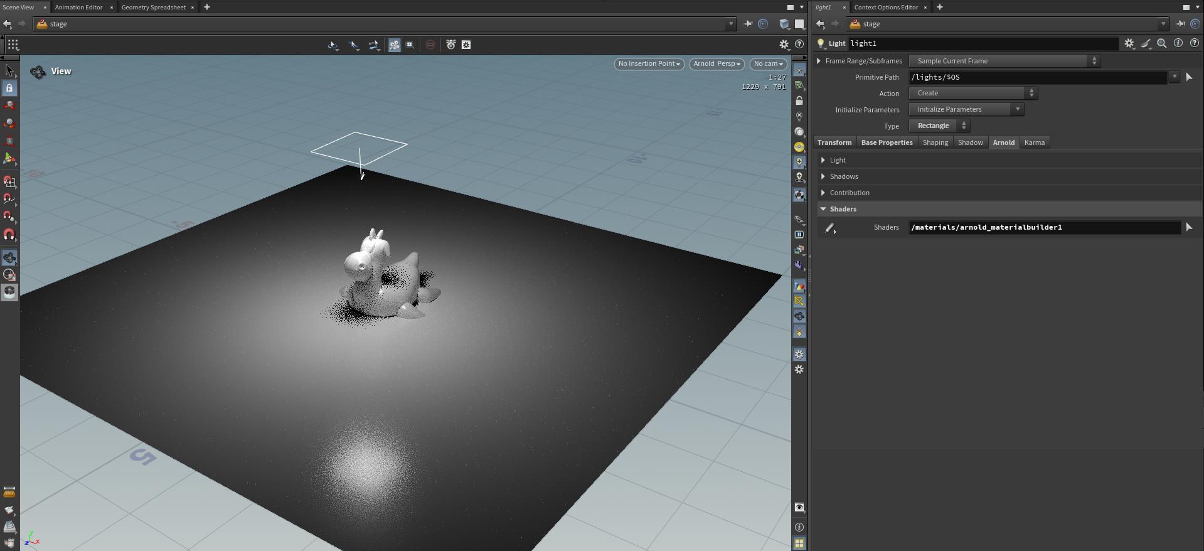1204x551 pixels.
Task: Click the lightbulb Light node icon
Action: click(x=820, y=43)
